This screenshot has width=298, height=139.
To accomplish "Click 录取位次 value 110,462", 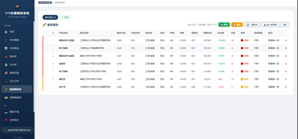I will click(207, 71).
